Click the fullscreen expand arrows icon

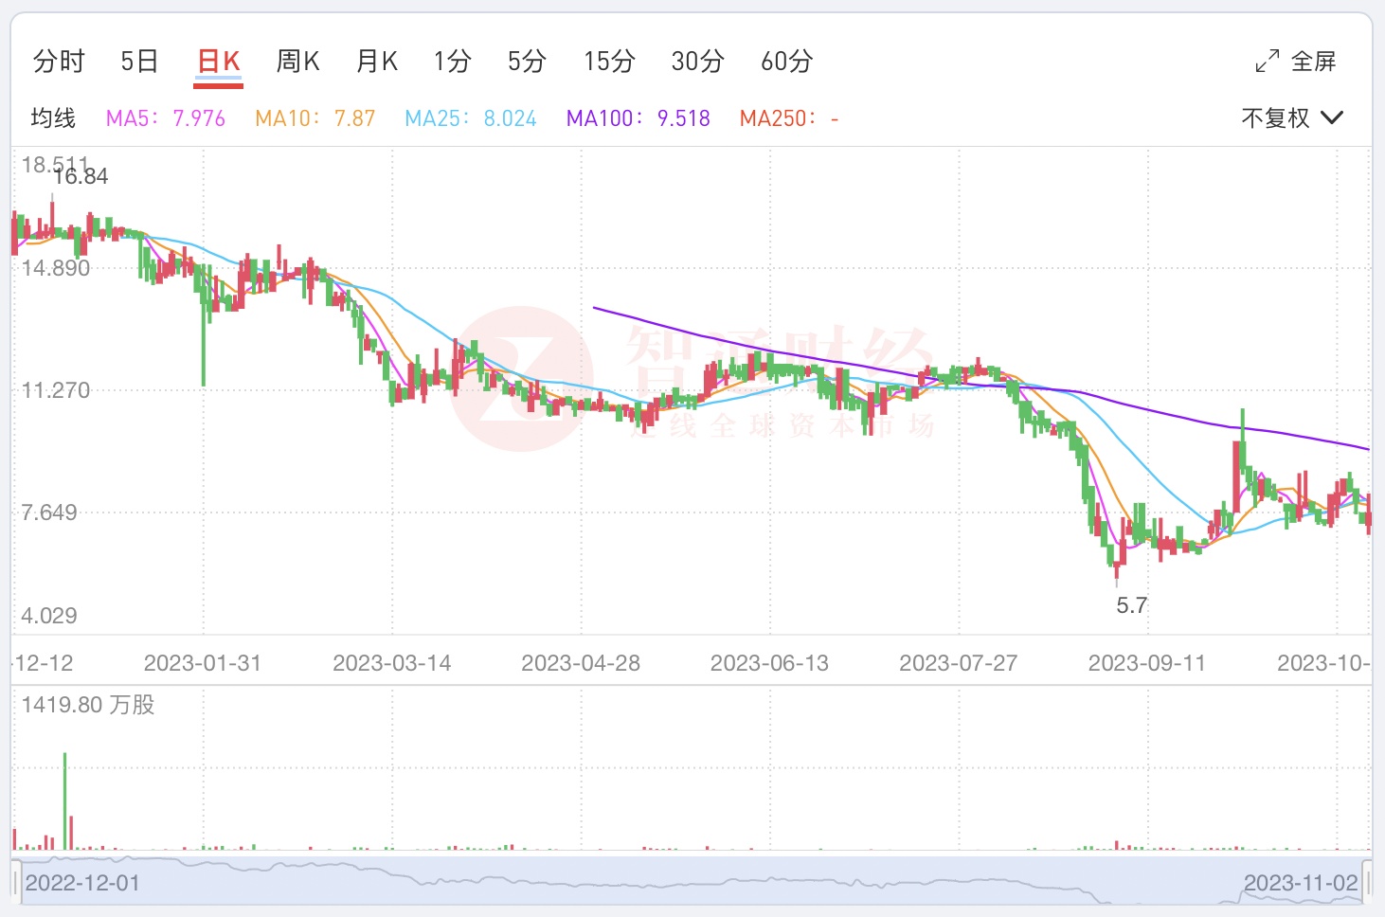[x=1267, y=62]
